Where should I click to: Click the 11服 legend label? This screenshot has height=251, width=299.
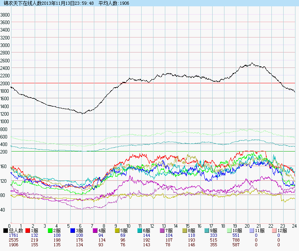[260, 230]
